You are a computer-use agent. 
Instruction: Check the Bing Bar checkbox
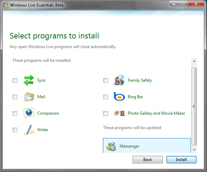[105, 97]
